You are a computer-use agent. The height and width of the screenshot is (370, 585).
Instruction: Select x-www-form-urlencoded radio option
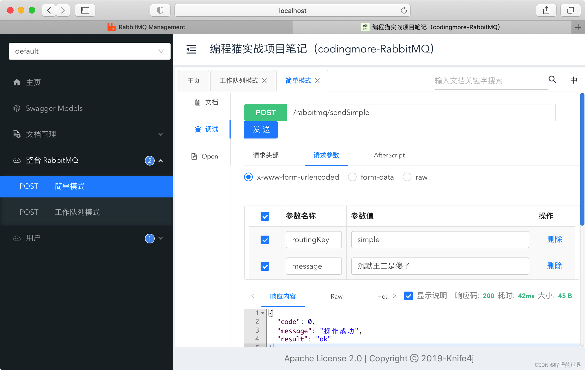248,177
